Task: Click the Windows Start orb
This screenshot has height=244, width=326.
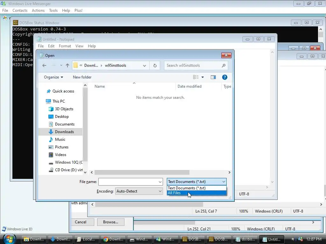Action: 9,239
